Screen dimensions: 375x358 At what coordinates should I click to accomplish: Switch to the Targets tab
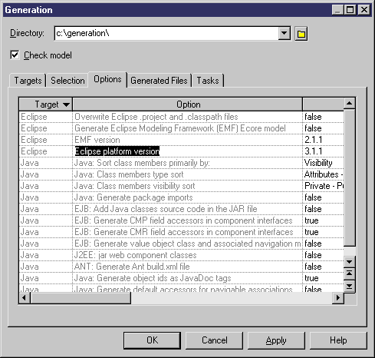click(x=28, y=81)
